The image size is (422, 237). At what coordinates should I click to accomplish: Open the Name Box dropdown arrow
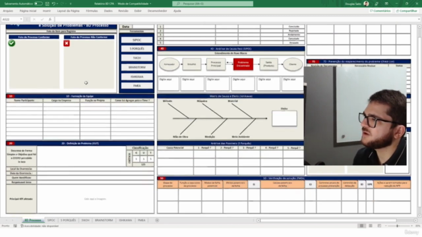click(21, 19)
